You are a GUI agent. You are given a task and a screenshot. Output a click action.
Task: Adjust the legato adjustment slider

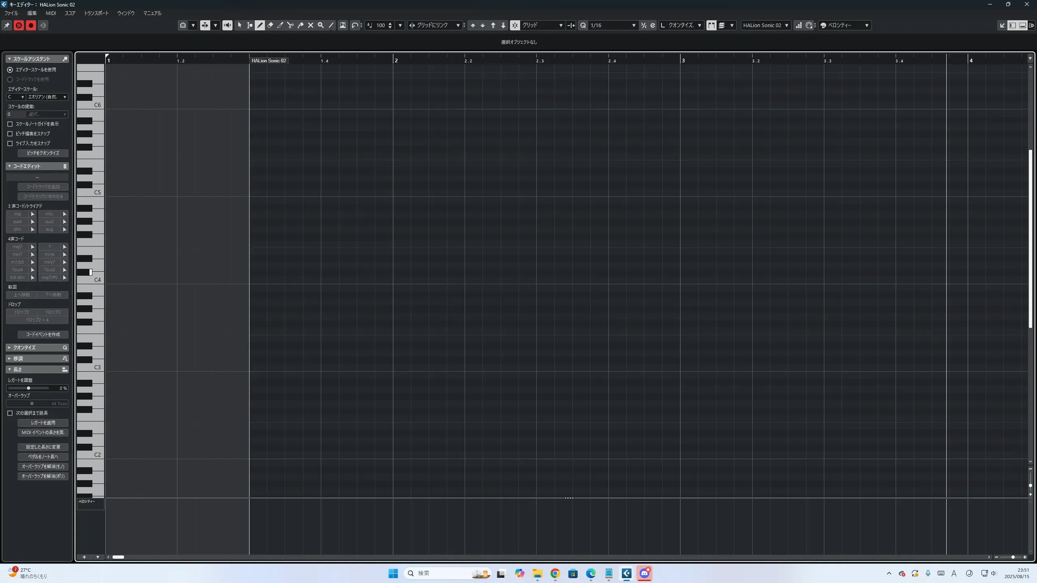pos(28,388)
